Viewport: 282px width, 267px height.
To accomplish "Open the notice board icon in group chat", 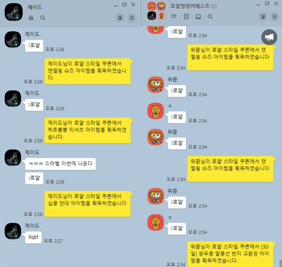I will 186,16.
